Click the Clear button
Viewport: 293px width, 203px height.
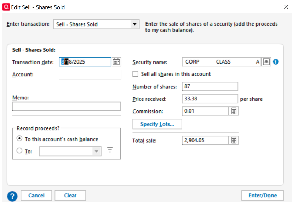click(x=70, y=196)
